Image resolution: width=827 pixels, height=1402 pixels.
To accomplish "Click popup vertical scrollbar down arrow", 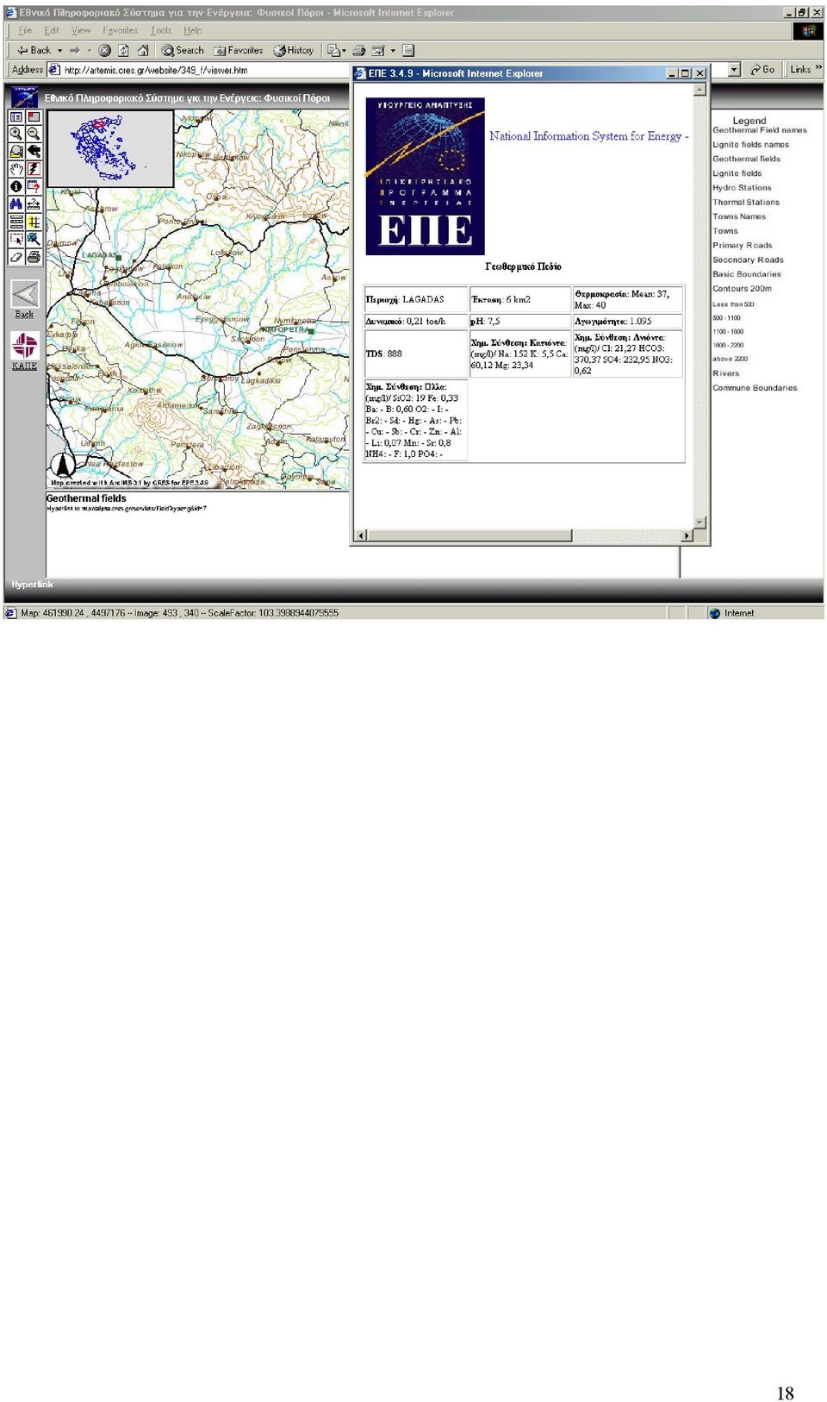I will [x=700, y=523].
